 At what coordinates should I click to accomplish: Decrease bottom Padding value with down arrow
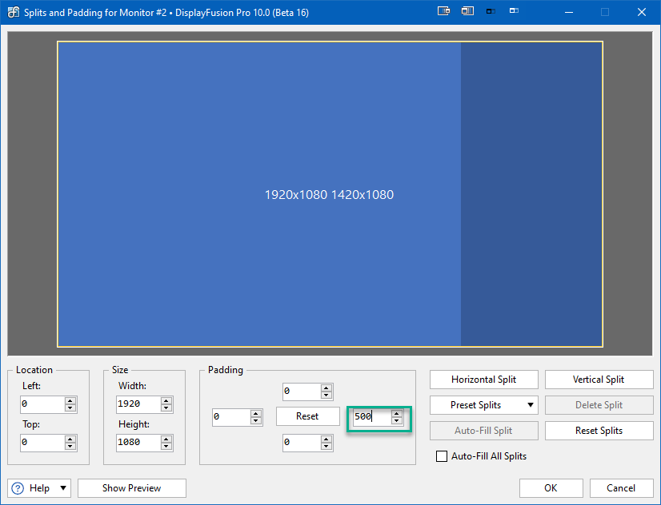pos(326,447)
